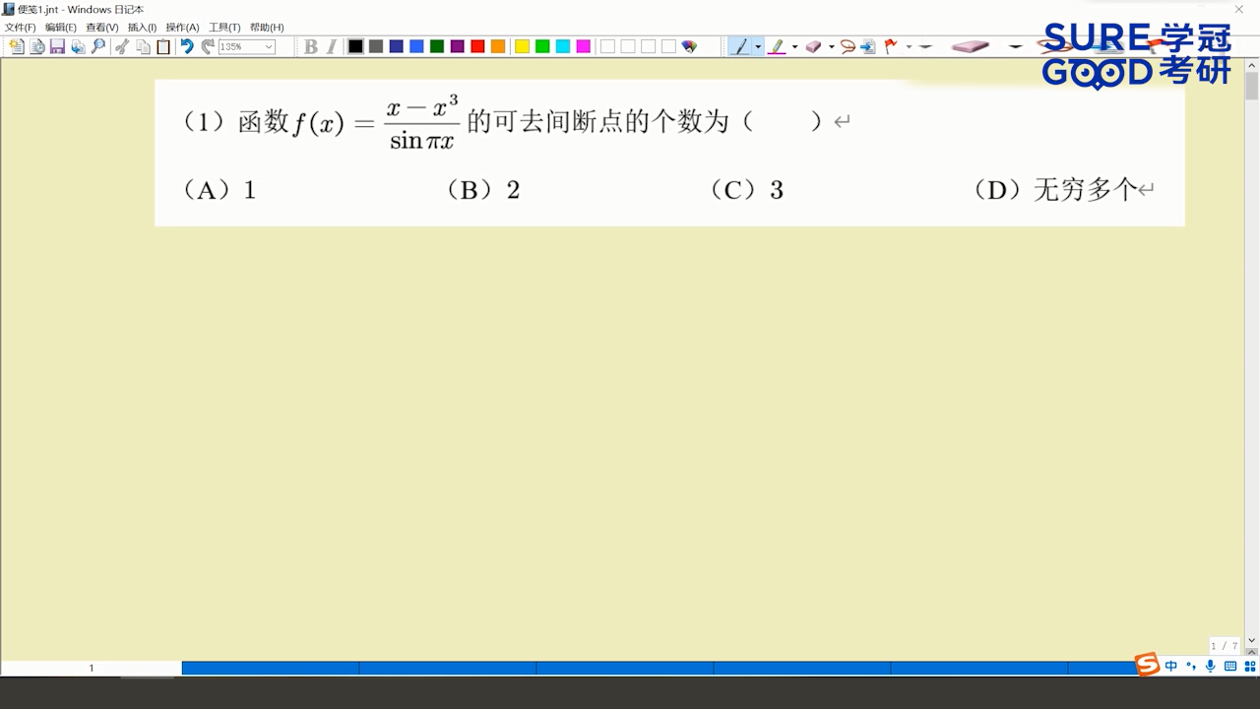
Task: Click the Copy icon in toolbar
Action: (x=143, y=46)
